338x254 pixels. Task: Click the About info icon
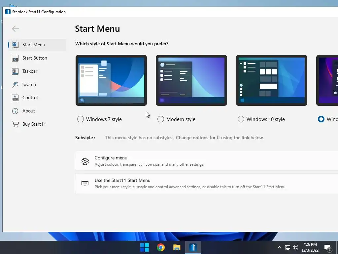[15, 111]
